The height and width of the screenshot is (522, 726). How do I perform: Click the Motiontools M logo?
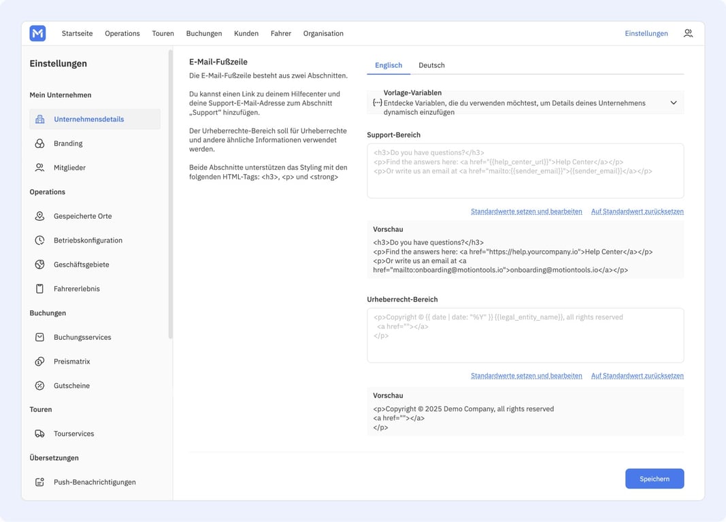[x=37, y=33]
